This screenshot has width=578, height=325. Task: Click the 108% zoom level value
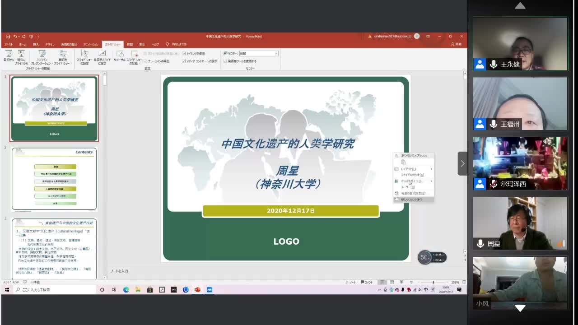coord(455,282)
